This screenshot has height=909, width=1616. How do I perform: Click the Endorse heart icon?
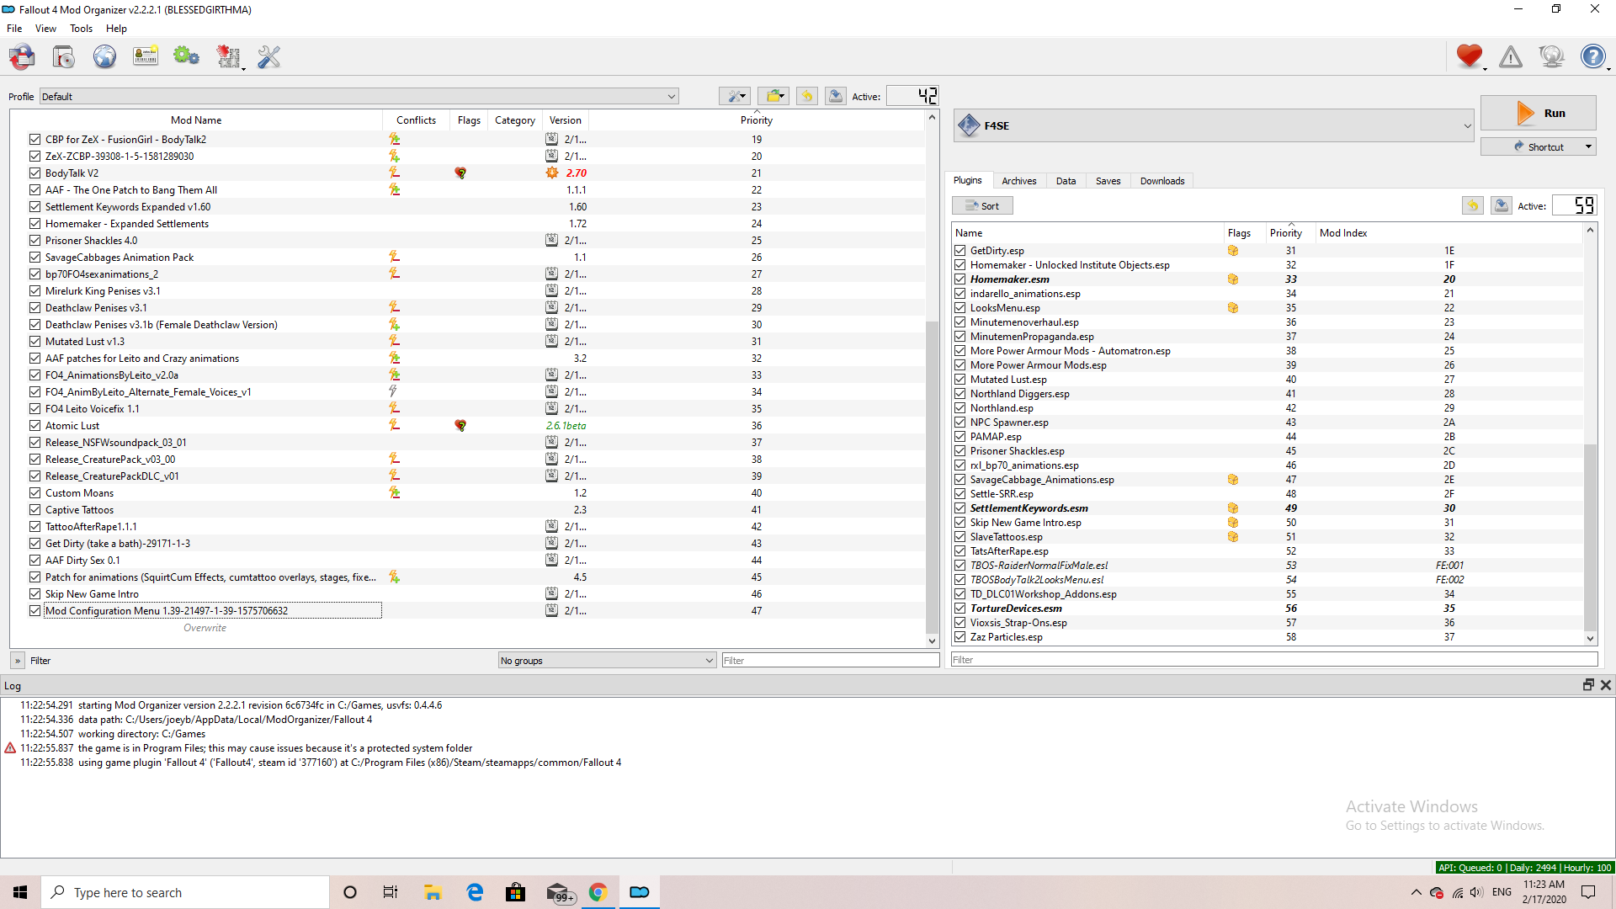[x=1470, y=56]
